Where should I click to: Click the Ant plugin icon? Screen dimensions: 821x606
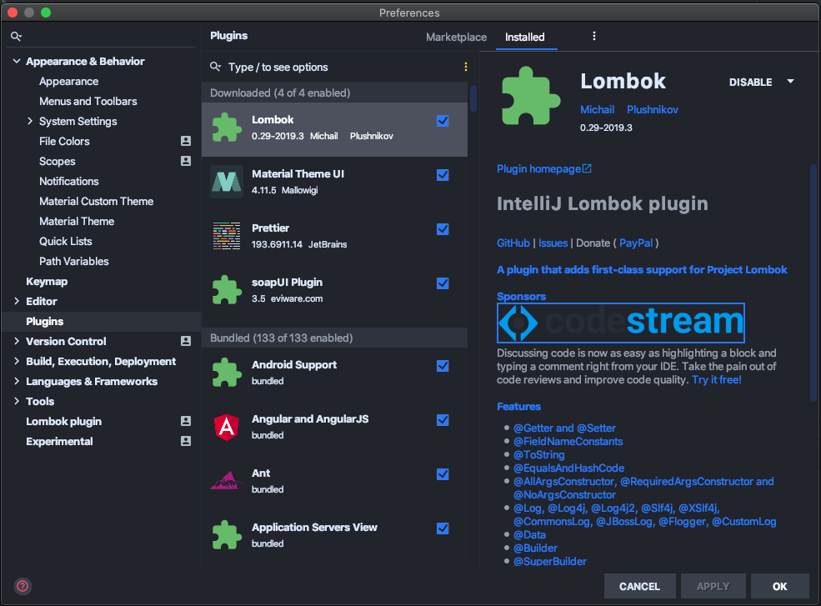(227, 481)
